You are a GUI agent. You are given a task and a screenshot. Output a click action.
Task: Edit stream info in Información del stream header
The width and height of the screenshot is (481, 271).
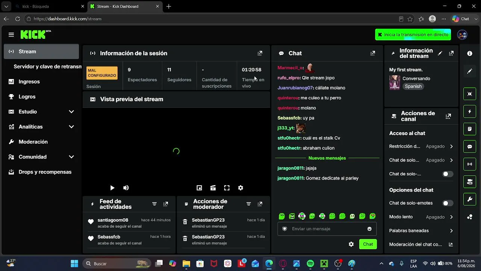click(440, 53)
